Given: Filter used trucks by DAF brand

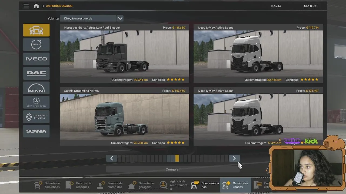Looking at the screenshot, I should click(36, 73).
